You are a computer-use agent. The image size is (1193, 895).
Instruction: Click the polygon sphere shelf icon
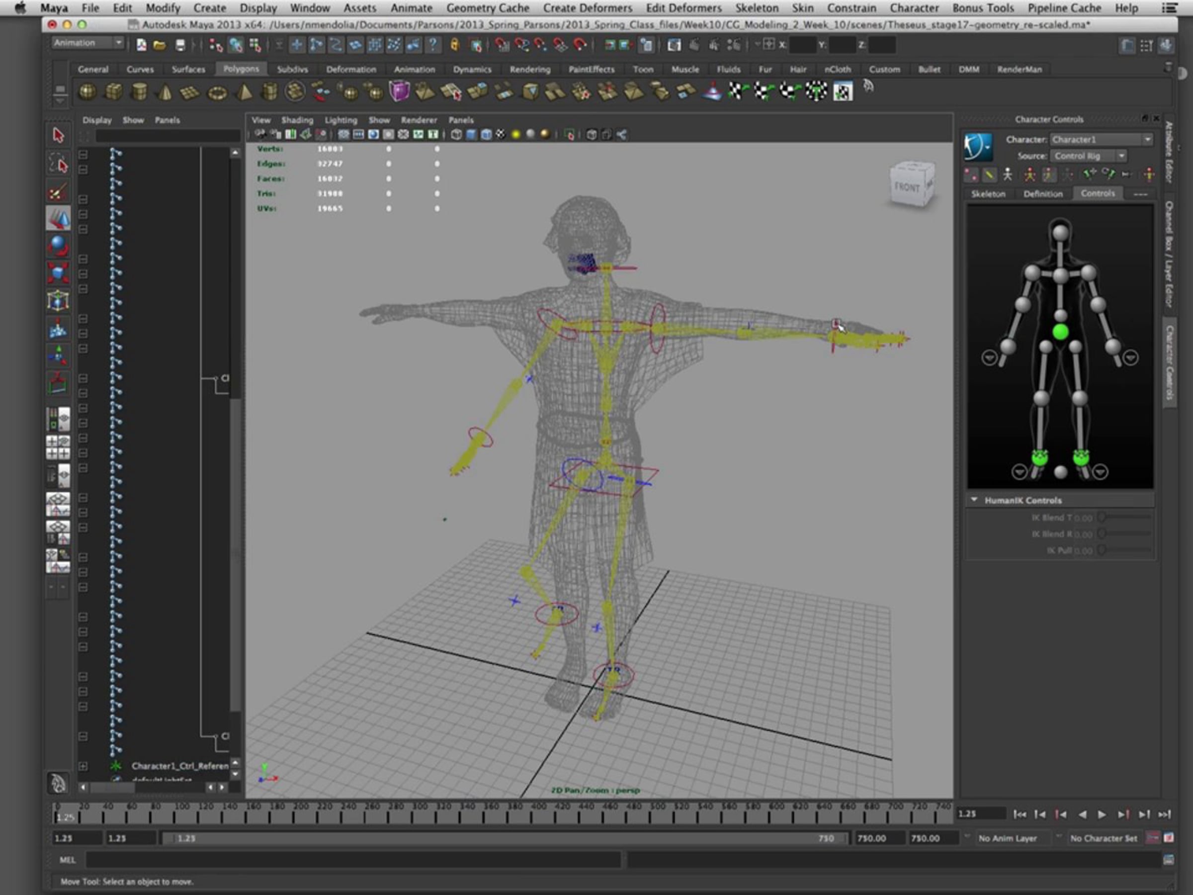coord(87,91)
